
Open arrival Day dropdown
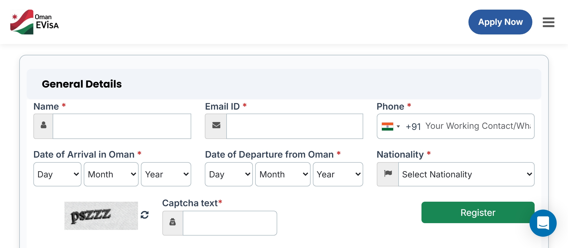[x=57, y=174]
